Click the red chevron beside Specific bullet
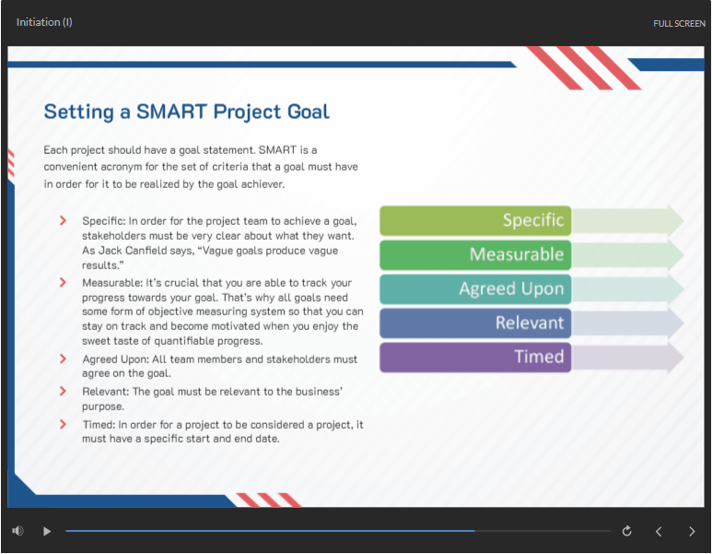 point(64,221)
